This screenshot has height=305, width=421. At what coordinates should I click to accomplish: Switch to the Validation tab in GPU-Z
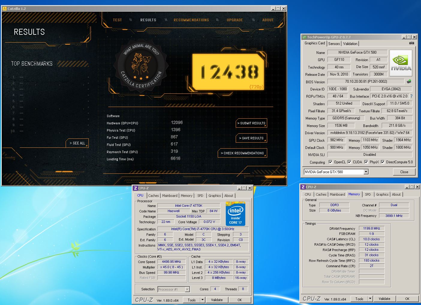coord(350,44)
